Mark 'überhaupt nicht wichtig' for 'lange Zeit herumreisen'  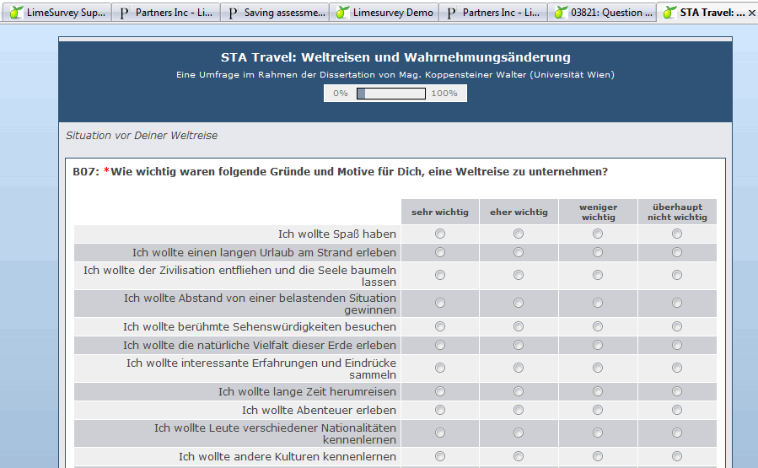click(x=677, y=391)
